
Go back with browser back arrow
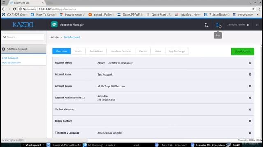[4, 9]
